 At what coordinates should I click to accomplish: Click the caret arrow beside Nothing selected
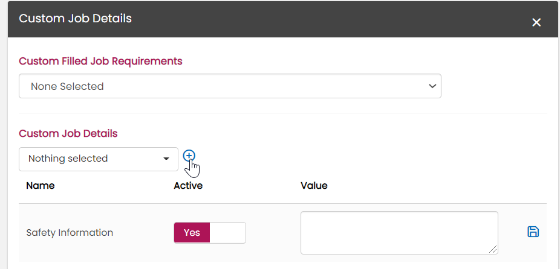point(166,159)
